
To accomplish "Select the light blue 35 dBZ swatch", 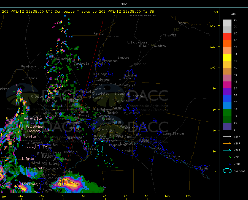I will click(227, 106).
